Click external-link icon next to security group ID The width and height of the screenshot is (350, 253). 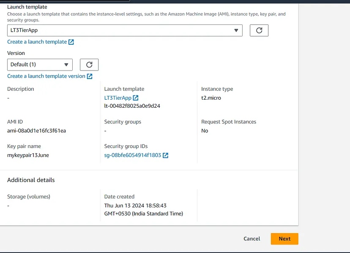coord(166,155)
